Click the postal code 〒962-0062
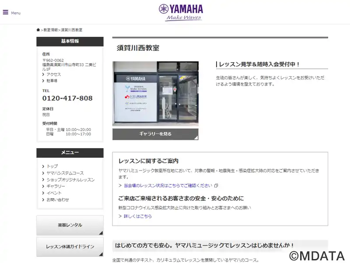The width and height of the screenshot is (350, 263). click(x=53, y=60)
